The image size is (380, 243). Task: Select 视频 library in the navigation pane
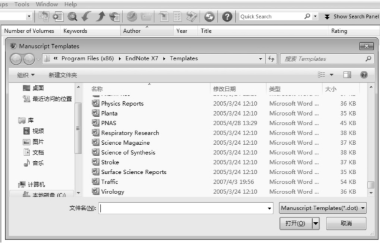(33, 131)
